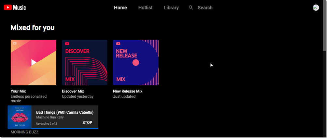Click the Machine Gun Kelly artist name
Viewport: 327px width, 138px height.
[x=50, y=117]
